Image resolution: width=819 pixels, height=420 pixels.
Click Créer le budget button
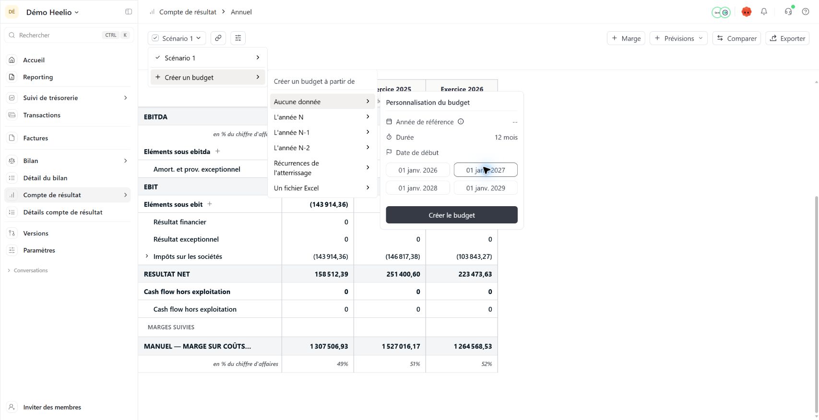[451, 215]
